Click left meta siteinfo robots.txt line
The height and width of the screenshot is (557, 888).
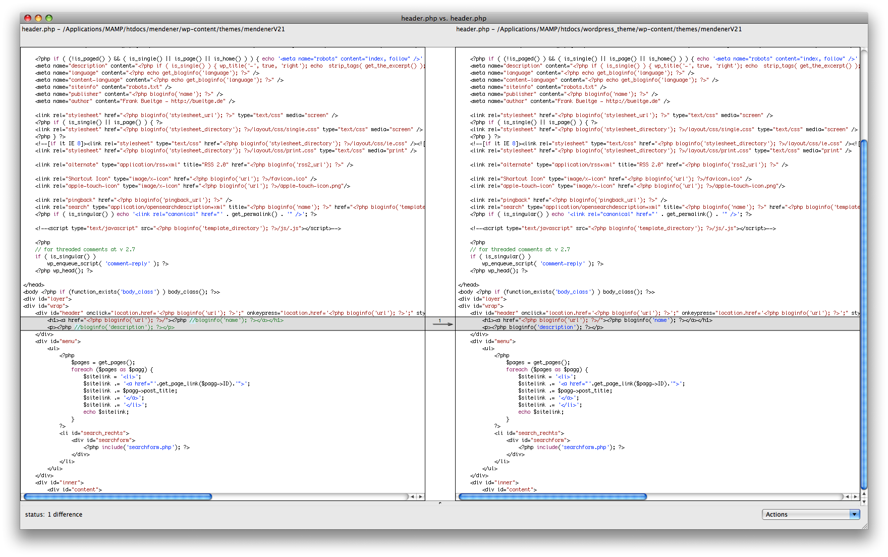tap(103, 87)
